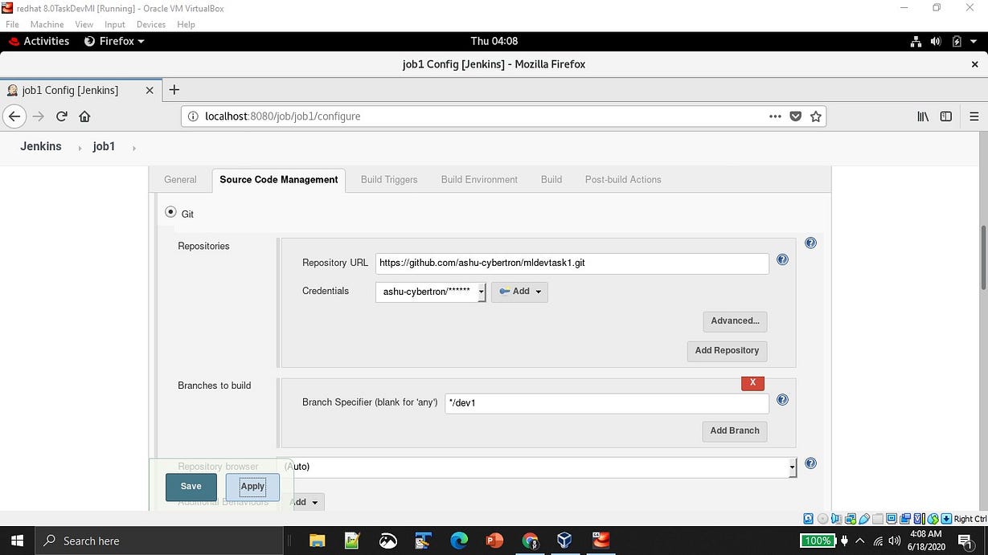
Task: Open the Firefox home page icon
Action: 84,116
